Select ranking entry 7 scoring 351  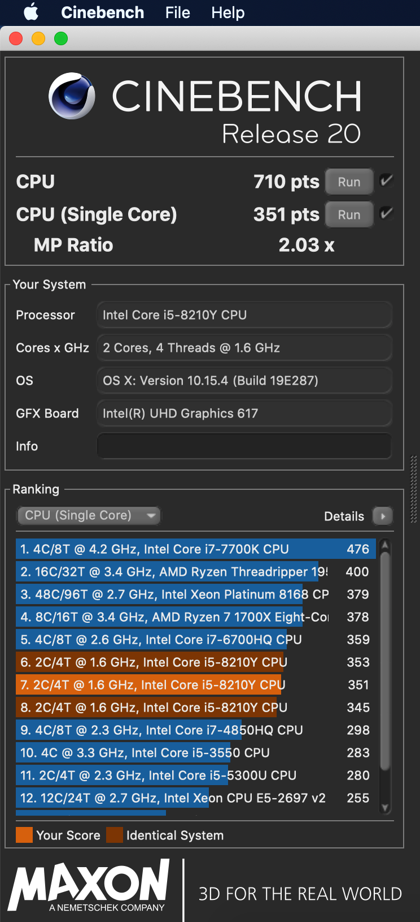tap(195, 684)
